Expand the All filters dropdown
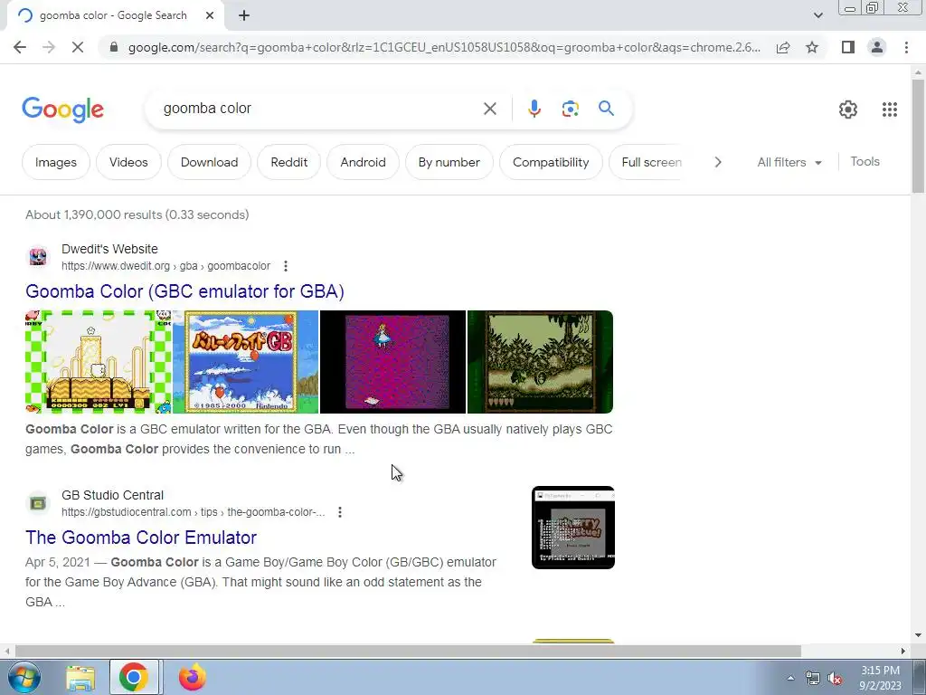 click(x=789, y=162)
